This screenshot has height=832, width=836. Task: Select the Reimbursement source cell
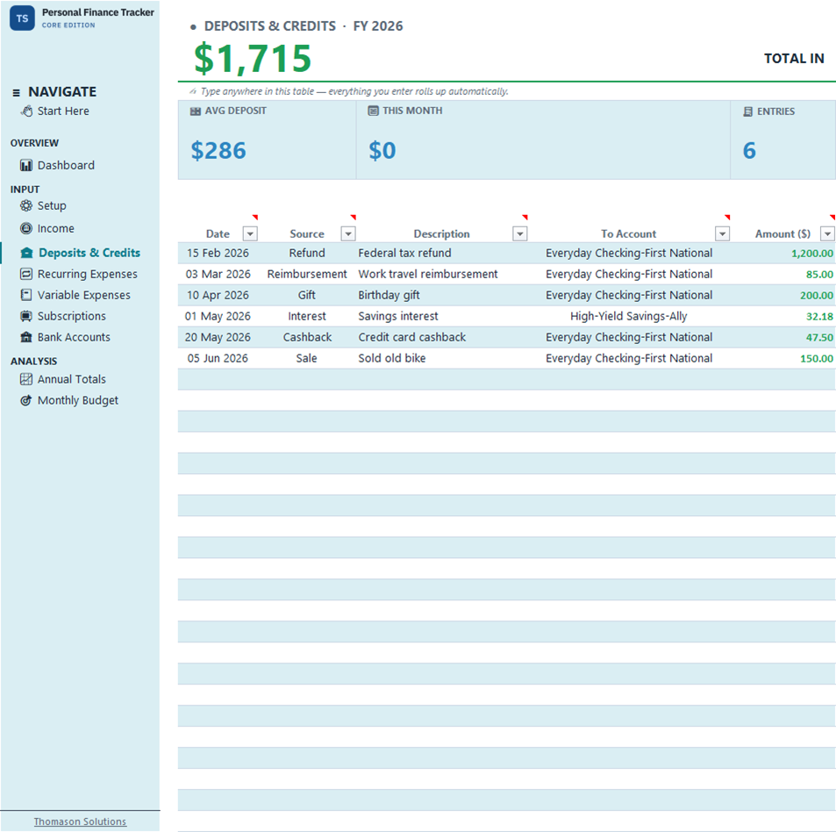pyautogui.click(x=306, y=274)
